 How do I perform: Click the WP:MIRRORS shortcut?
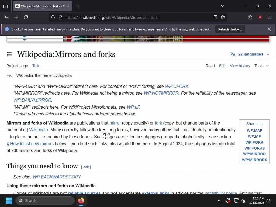click(x=254, y=160)
